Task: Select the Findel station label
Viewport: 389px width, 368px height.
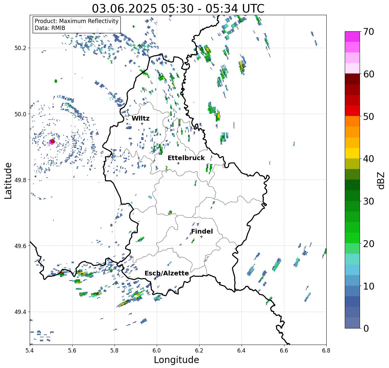Action: pos(202,231)
